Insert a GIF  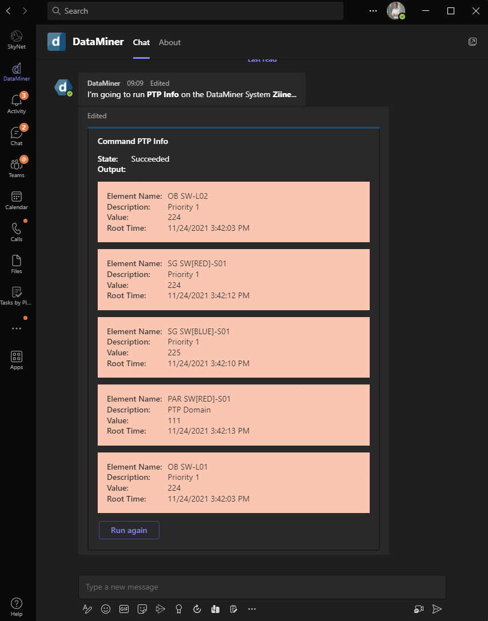point(124,609)
